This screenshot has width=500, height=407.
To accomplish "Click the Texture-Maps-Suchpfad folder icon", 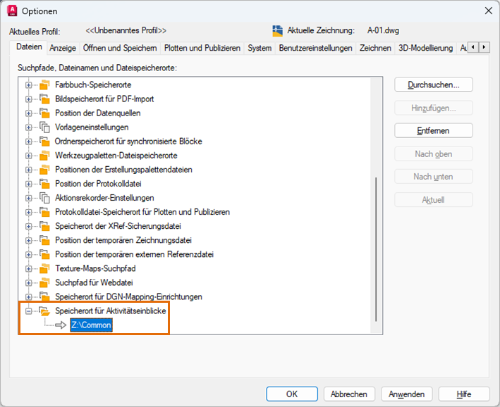I will pyautogui.click(x=44, y=268).
